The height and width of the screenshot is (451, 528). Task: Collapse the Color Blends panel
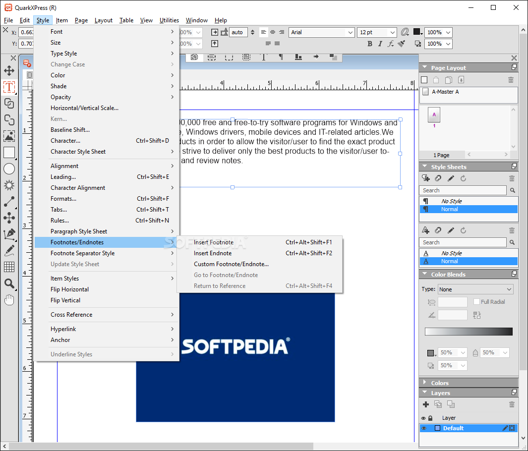click(424, 274)
